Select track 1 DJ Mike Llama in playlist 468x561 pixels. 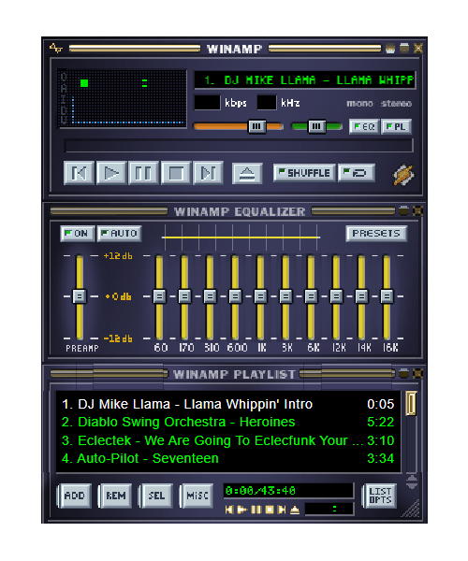click(228, 404)
